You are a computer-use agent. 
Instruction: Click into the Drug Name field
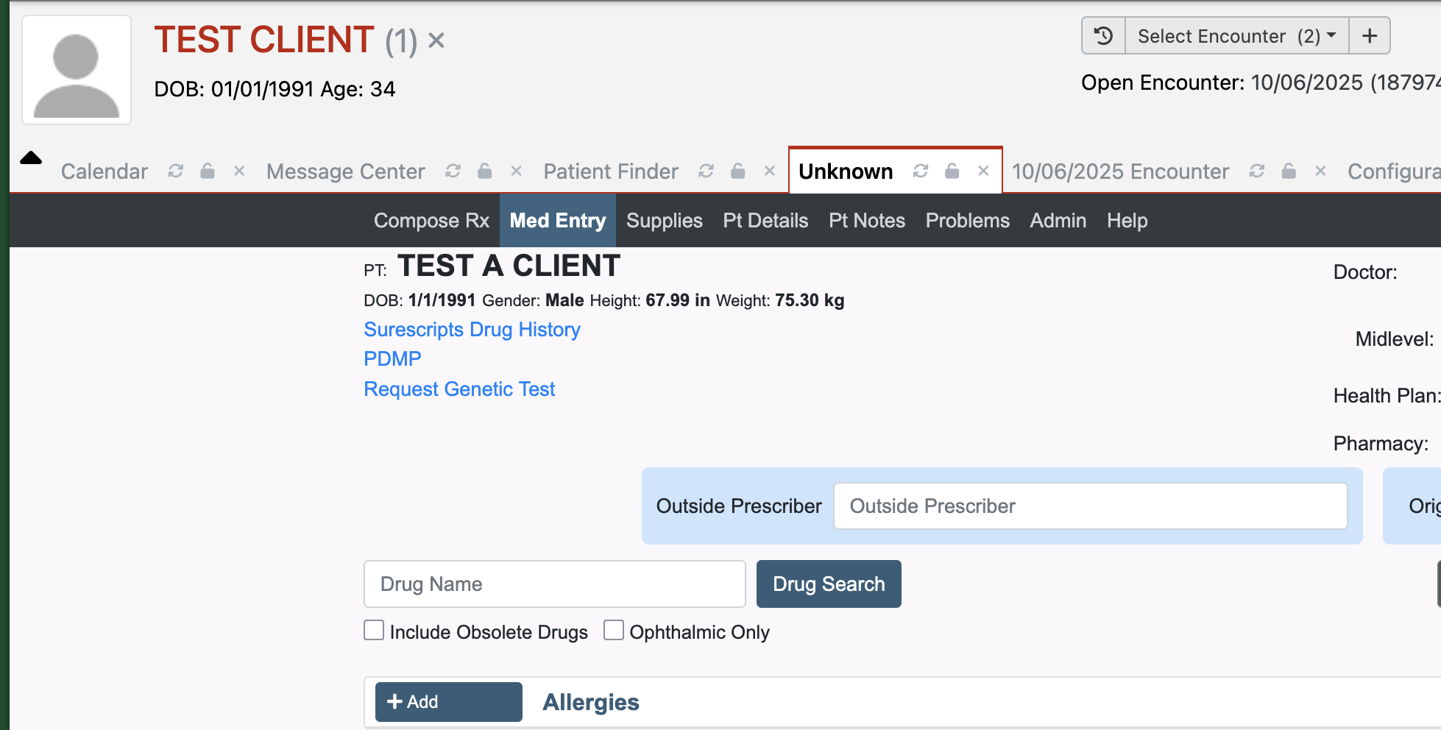click(554, 584)
